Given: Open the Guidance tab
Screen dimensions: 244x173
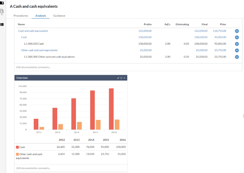Looking at the screenshot, I should [x=59, y=16].
